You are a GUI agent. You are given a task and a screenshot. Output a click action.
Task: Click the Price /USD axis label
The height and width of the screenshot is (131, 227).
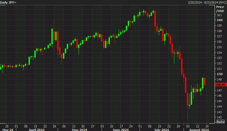220,9
